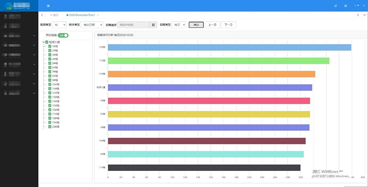The image size is (368, 187).
Task: Open the 统计类型 dropdown
Action: point(92,25)
